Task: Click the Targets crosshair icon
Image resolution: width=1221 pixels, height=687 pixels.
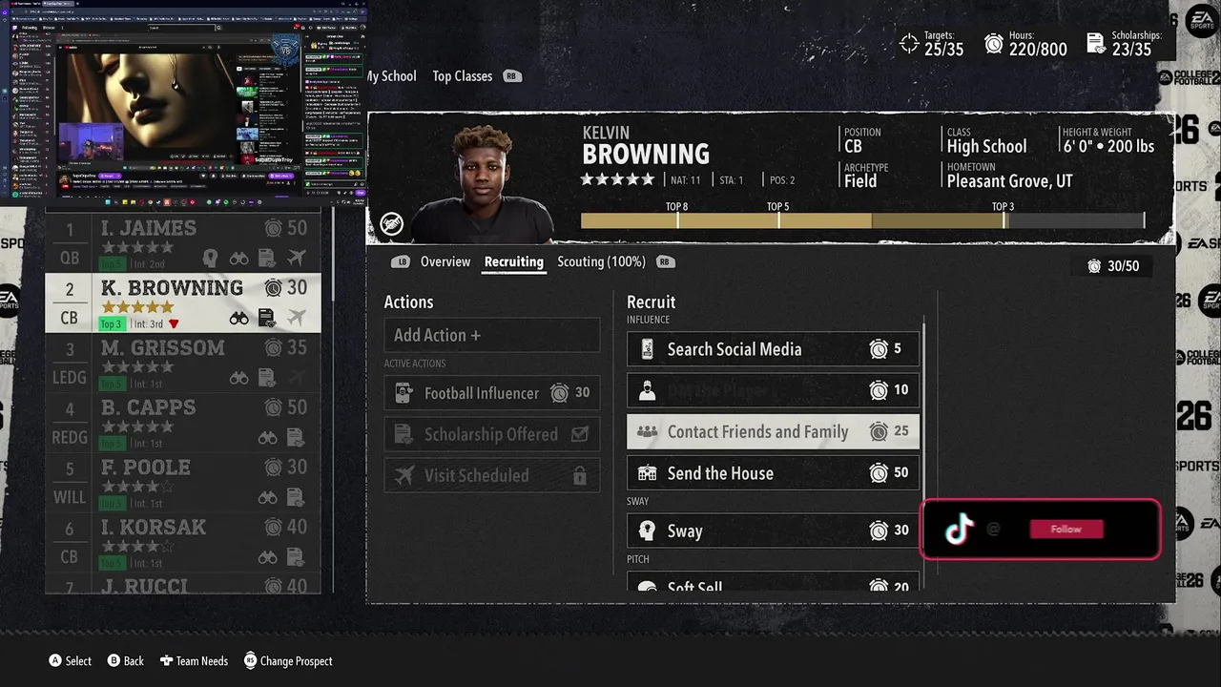Action: point(909,44)
